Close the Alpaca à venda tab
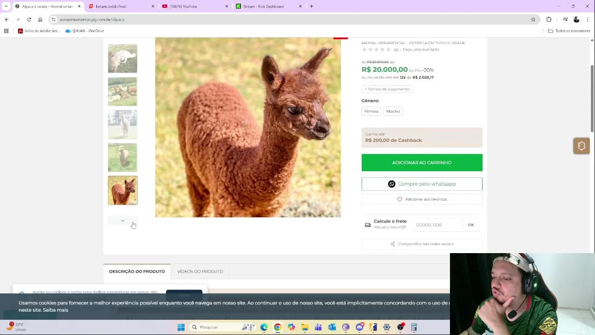 [x=79, y=6]
